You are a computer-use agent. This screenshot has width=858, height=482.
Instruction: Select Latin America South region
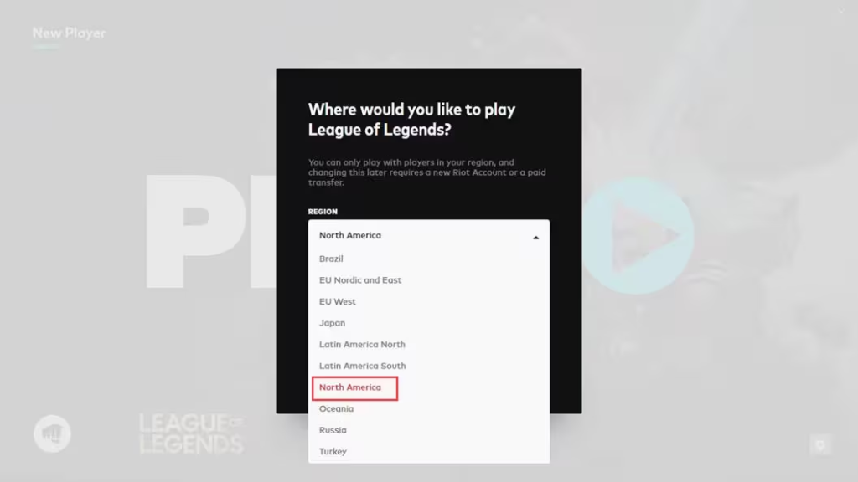(362, 366)
